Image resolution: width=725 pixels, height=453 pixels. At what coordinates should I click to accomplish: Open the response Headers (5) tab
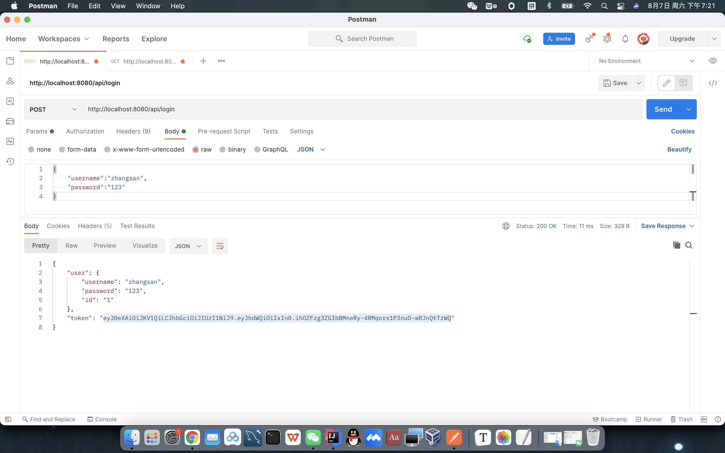point(95,226)
